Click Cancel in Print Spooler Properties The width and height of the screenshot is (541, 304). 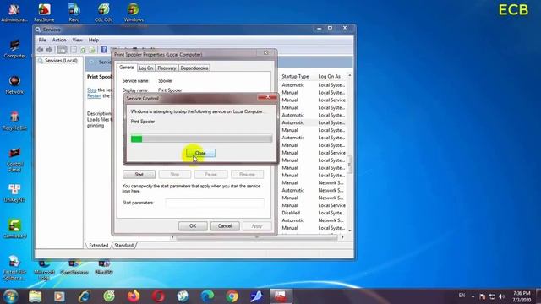225,226
